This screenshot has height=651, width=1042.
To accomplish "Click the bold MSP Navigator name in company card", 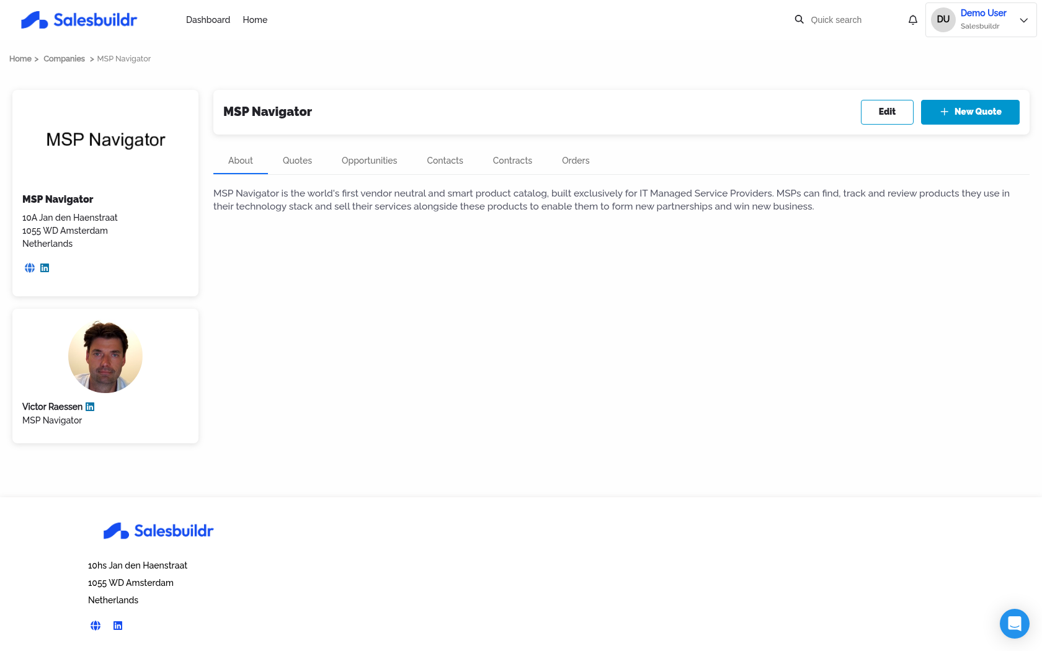I will pyautogui.click(x=58, y=199).
